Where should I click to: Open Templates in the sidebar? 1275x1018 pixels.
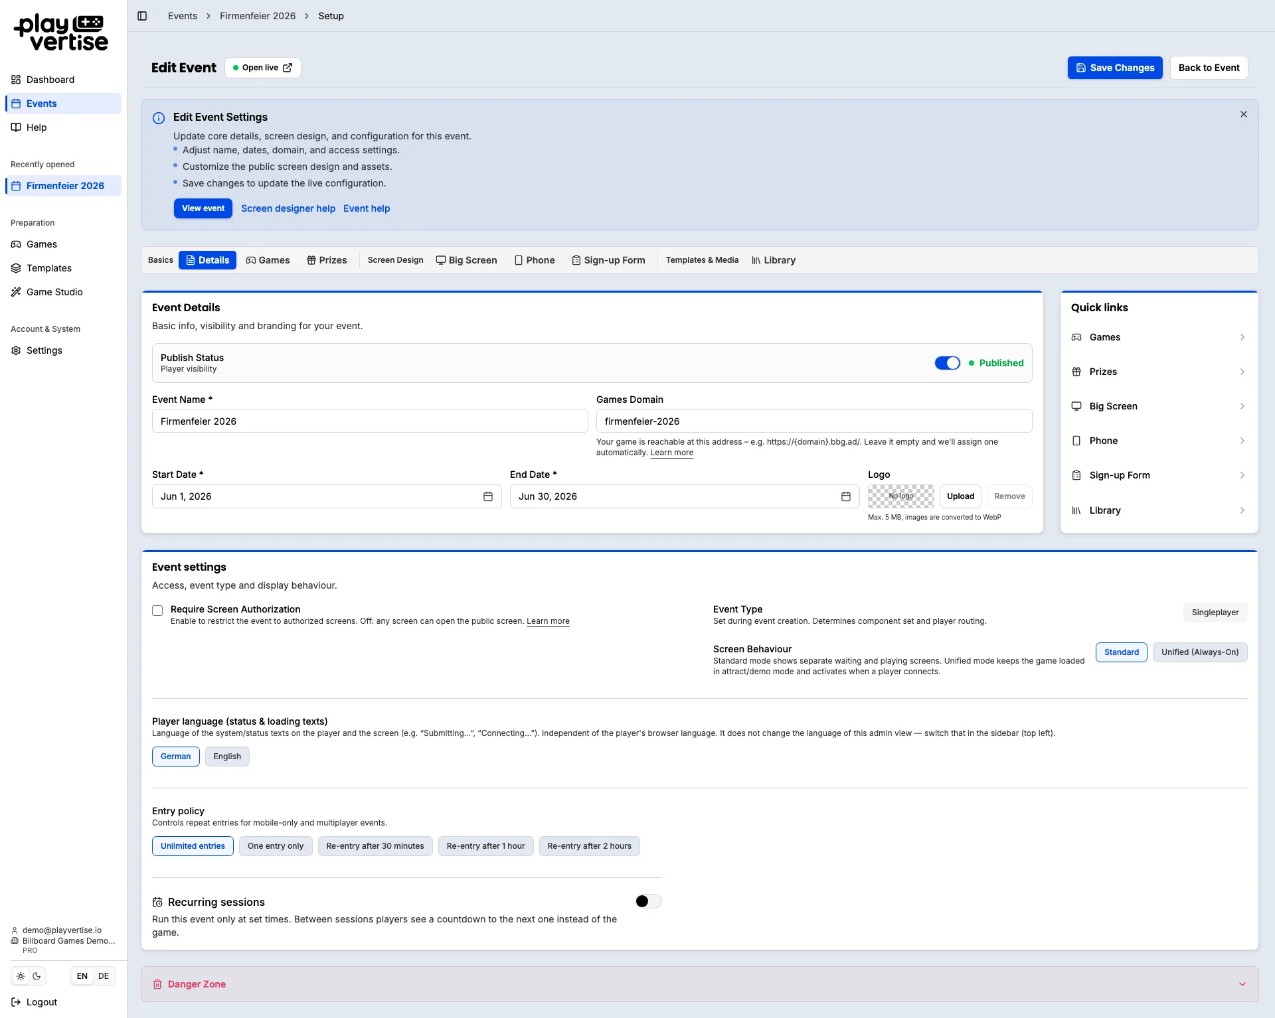coord(63,268)
